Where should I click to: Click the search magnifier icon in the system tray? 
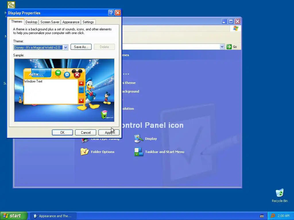tap(273, 216)
